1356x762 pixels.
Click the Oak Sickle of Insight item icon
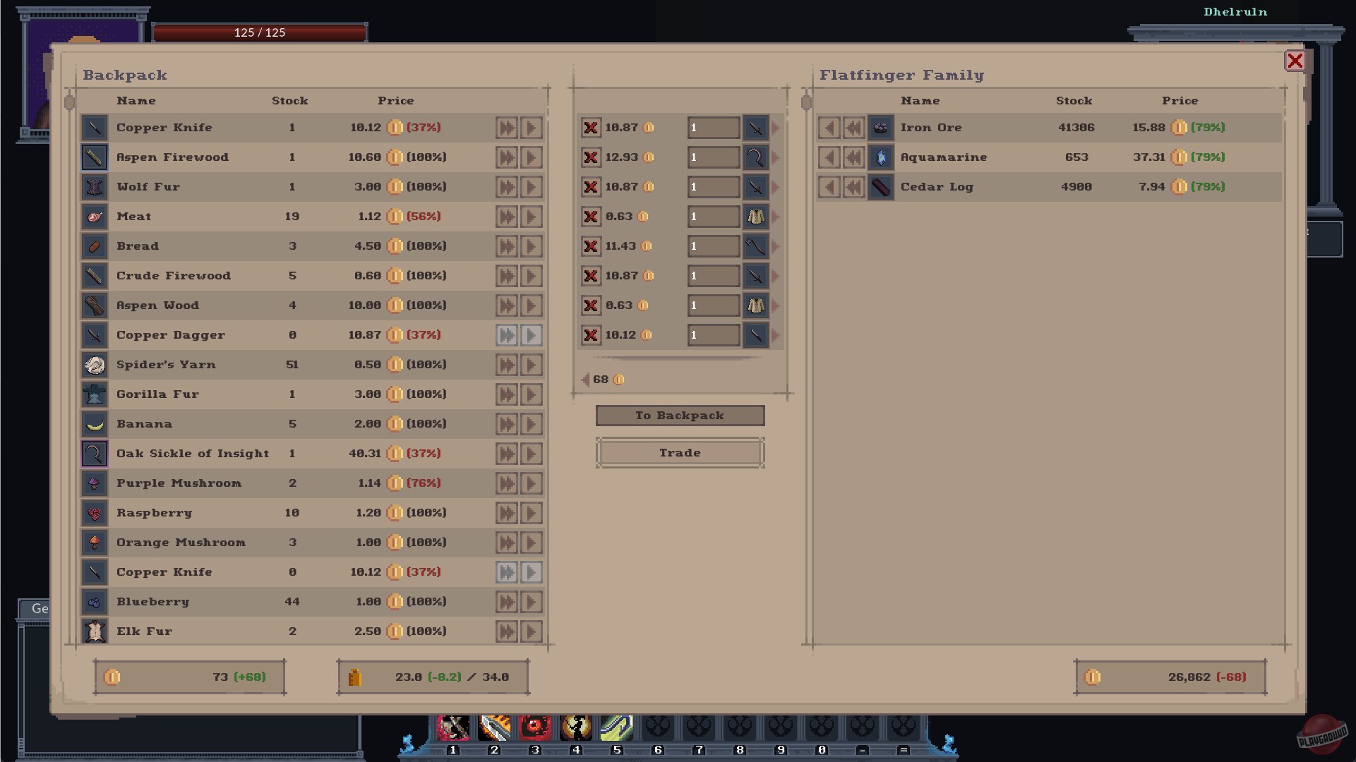95,454
